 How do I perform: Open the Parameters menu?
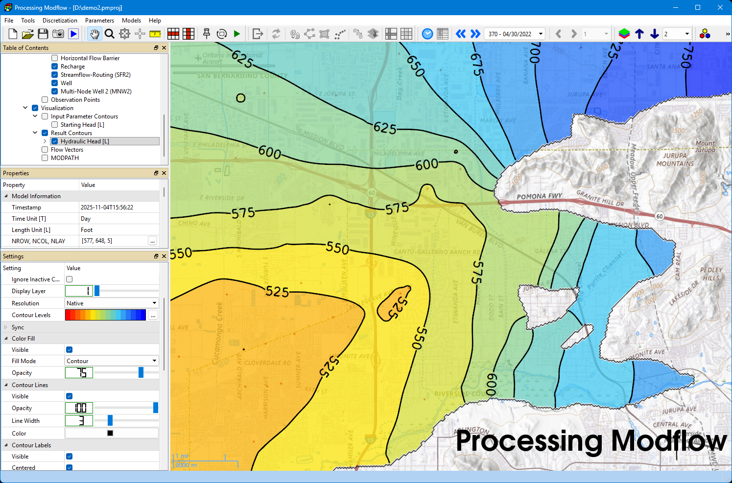(99, 21)
